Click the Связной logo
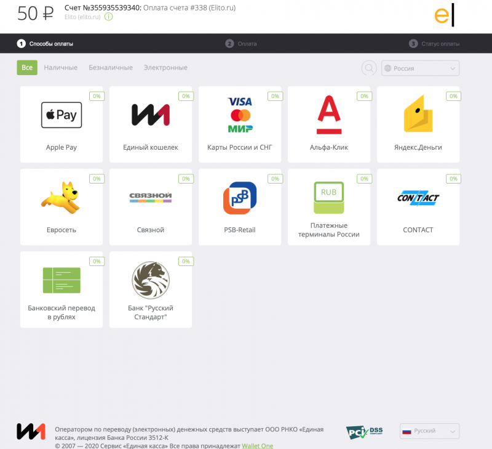This screenshot has height=449, width=492. (151, 197)
